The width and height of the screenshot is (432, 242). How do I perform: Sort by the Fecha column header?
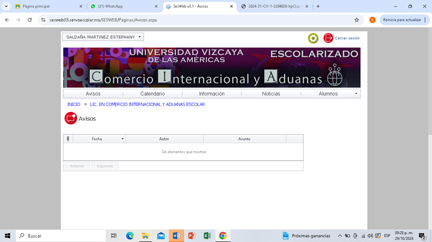[97, 139]
